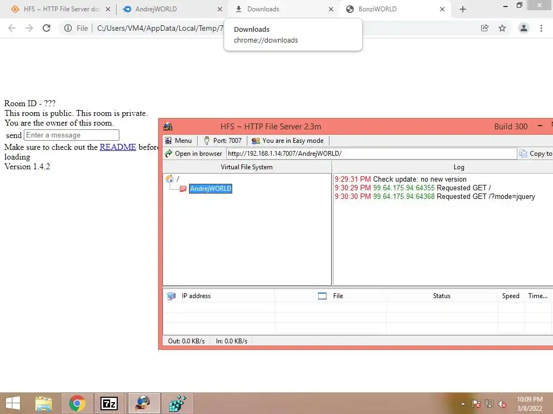Open File Explorer from the taskbar
The height and width of the screenshot is (414, 553).
(x=44, y=403)
